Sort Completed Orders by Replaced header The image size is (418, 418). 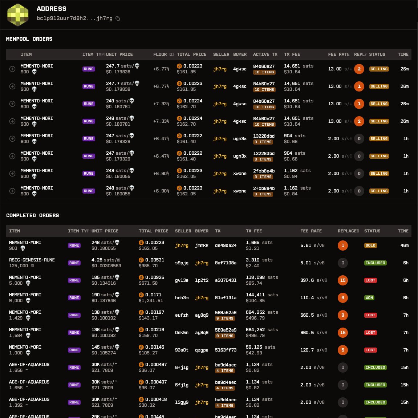tap(348, 231)
